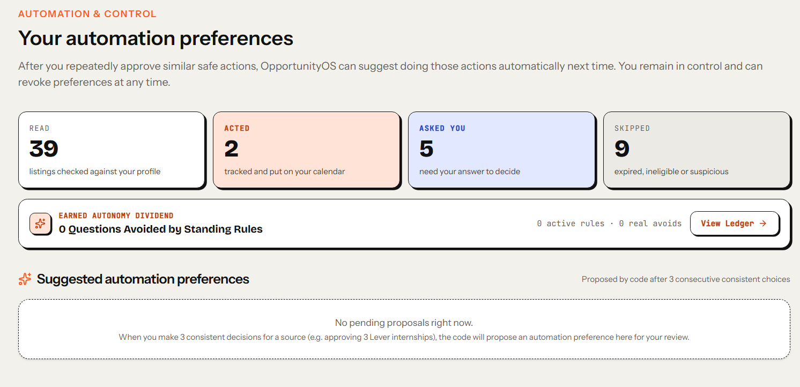
Task: Click '0 Questions Avoided by Standing Rules' text
Action: 161,229
